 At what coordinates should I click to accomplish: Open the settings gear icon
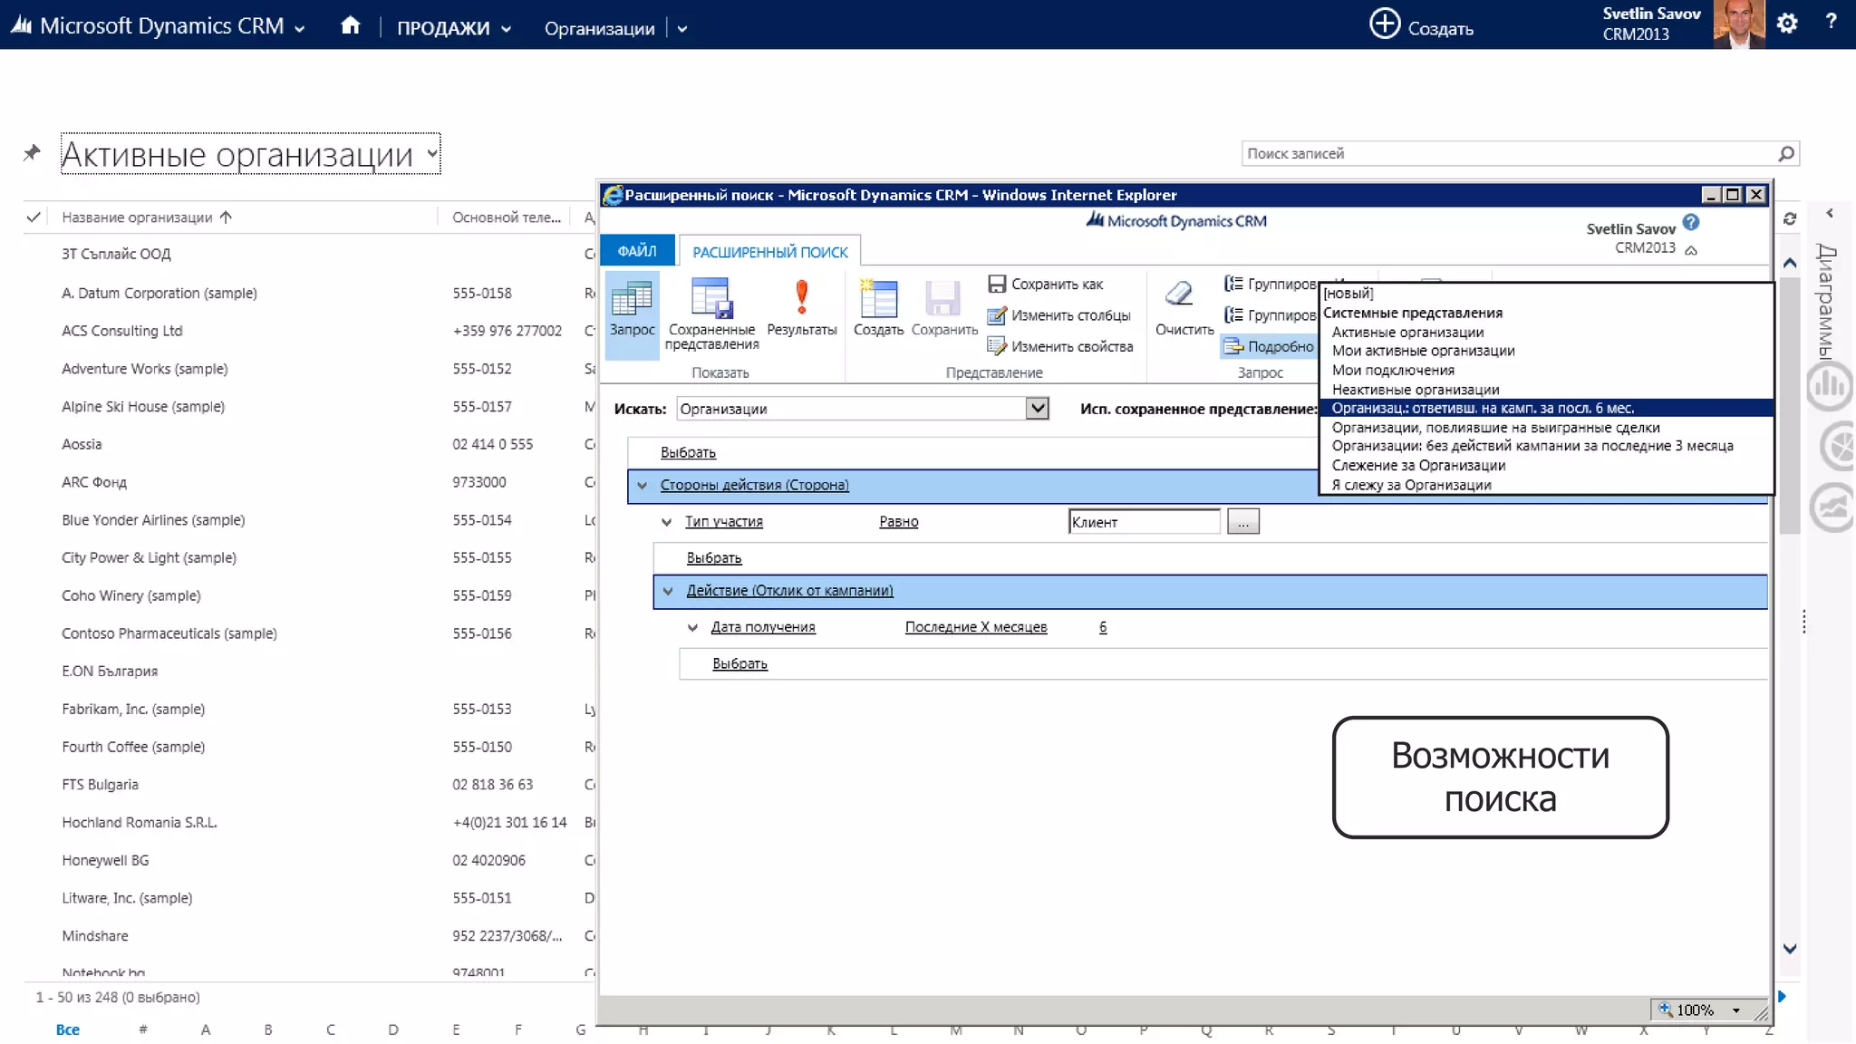pos(1786,24)
